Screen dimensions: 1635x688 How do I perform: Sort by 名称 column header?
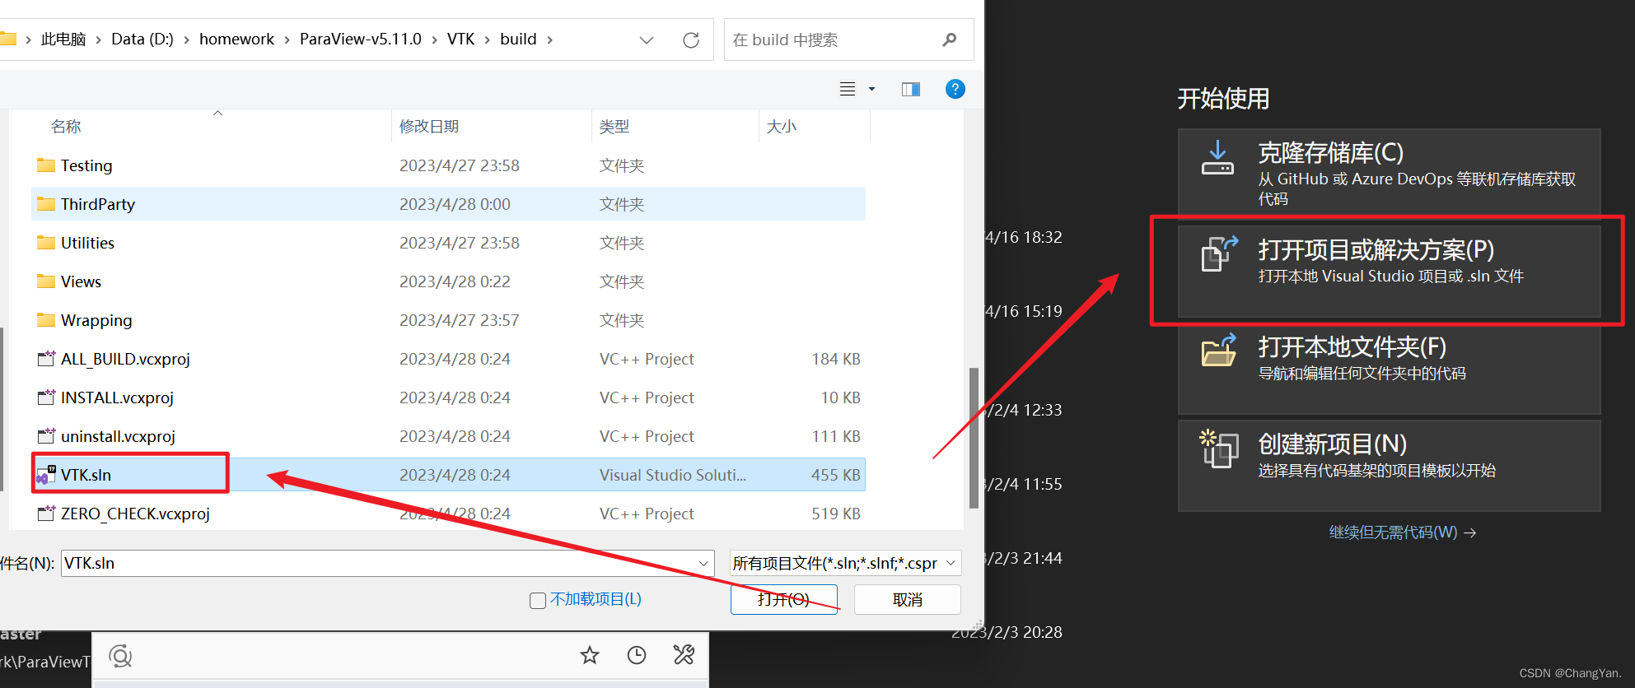pos(66,127)
